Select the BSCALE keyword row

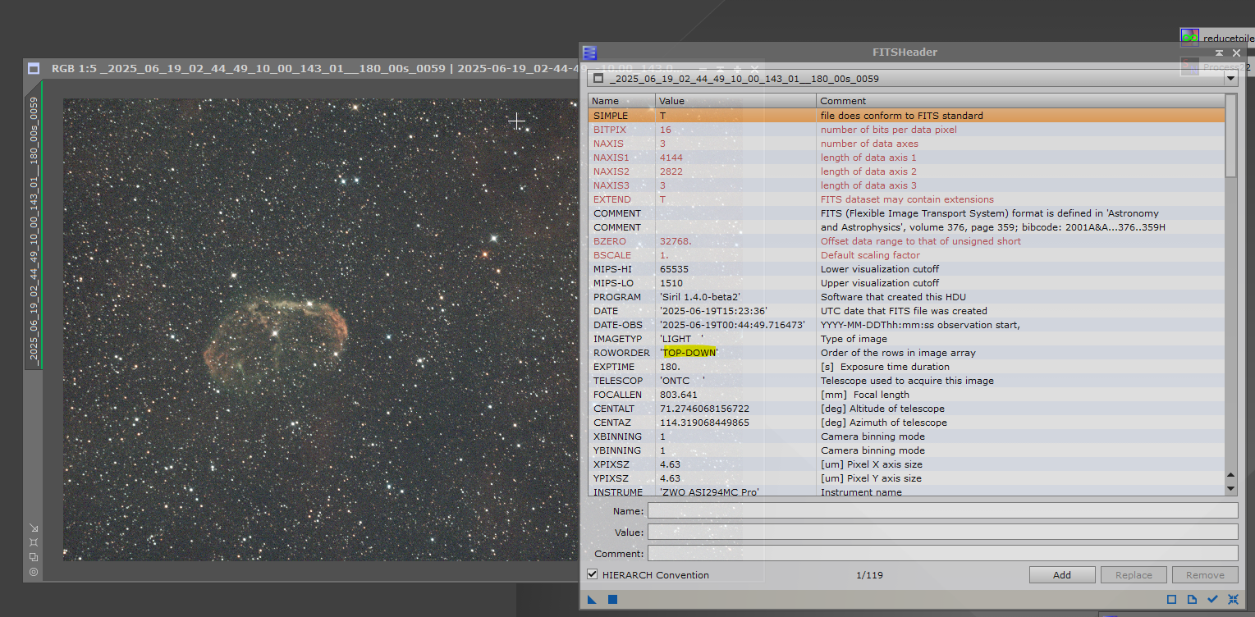click(x=906, y=255)
